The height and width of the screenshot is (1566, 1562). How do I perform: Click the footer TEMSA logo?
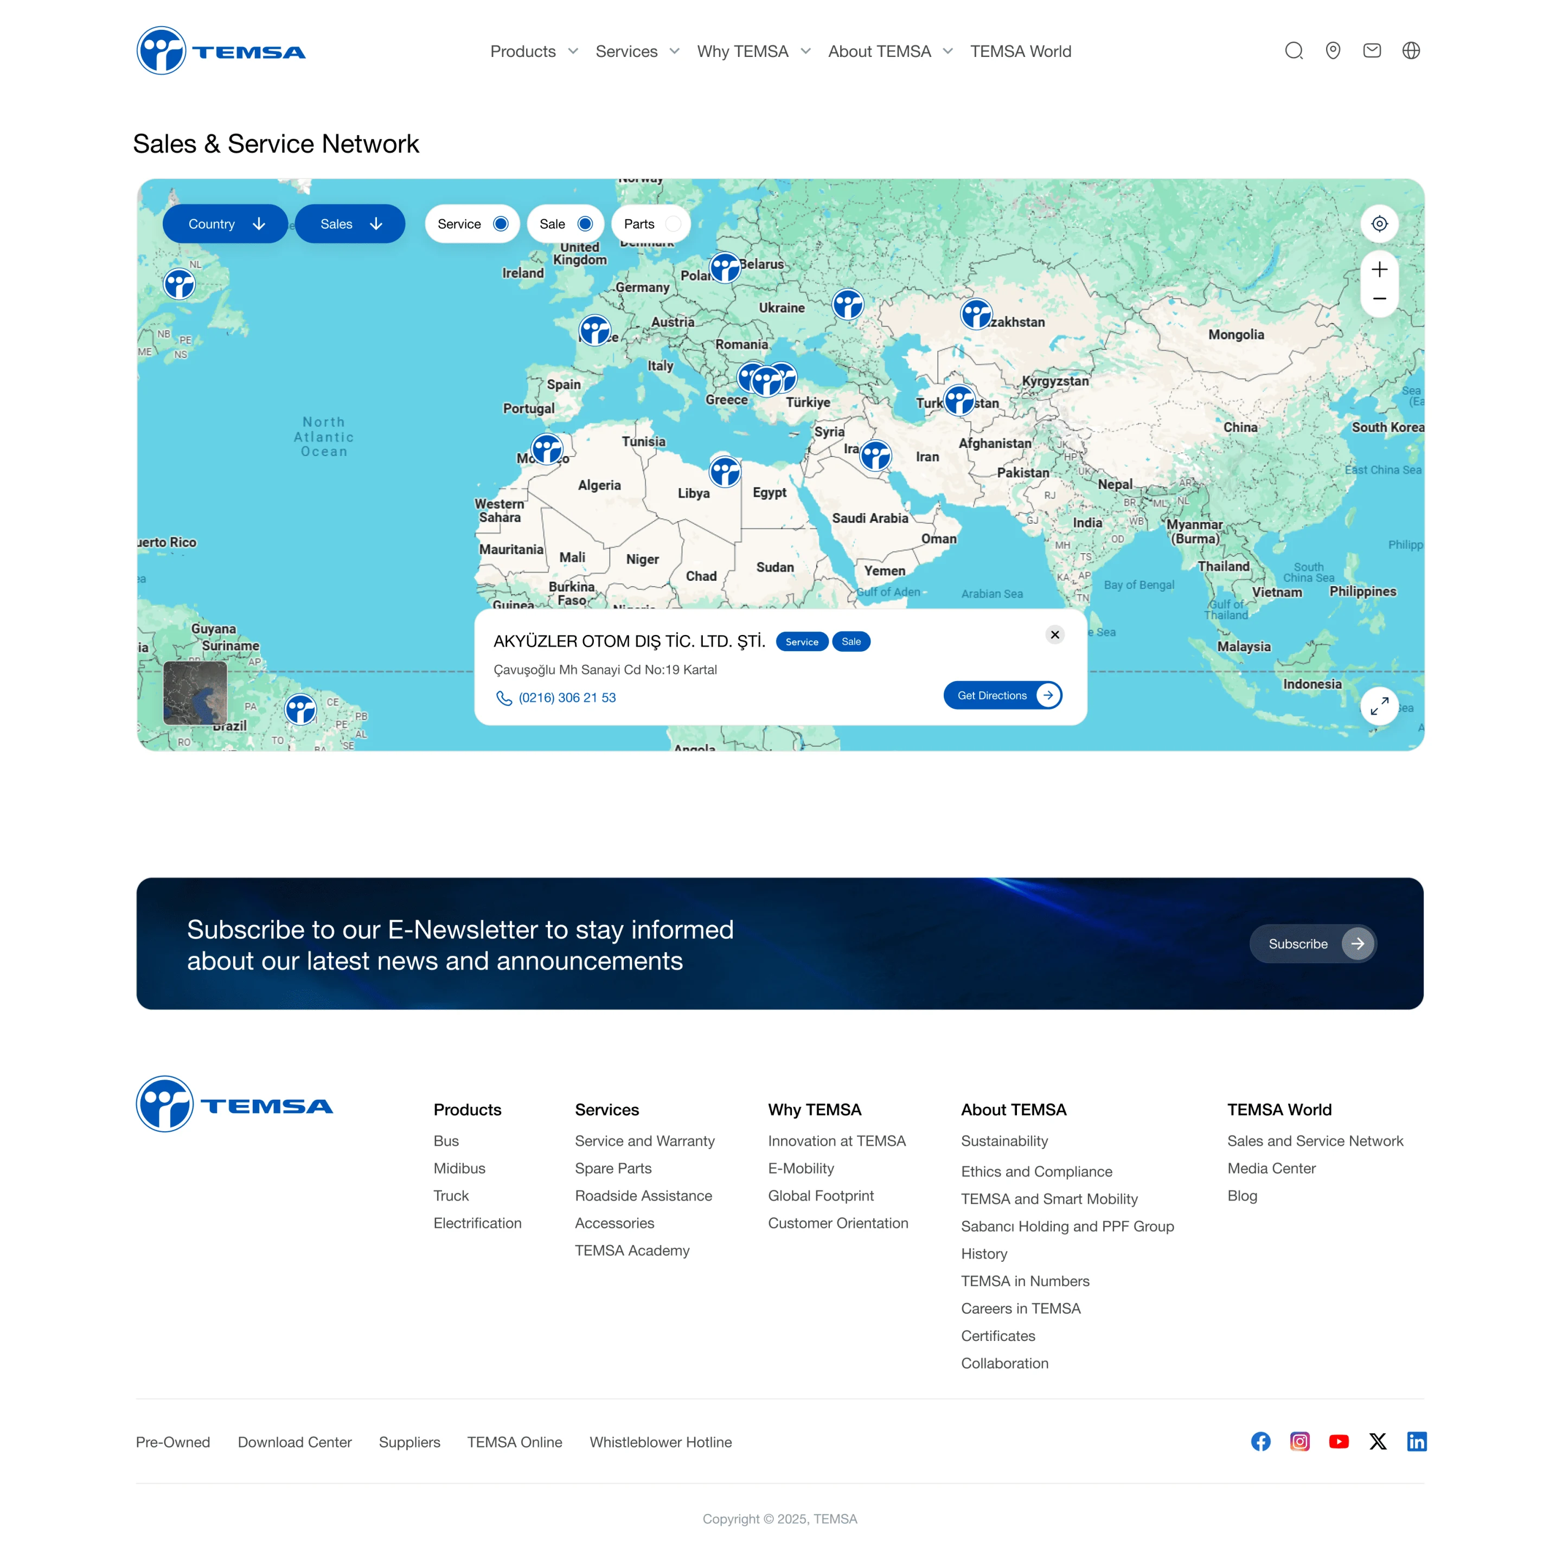point(234,1105)
